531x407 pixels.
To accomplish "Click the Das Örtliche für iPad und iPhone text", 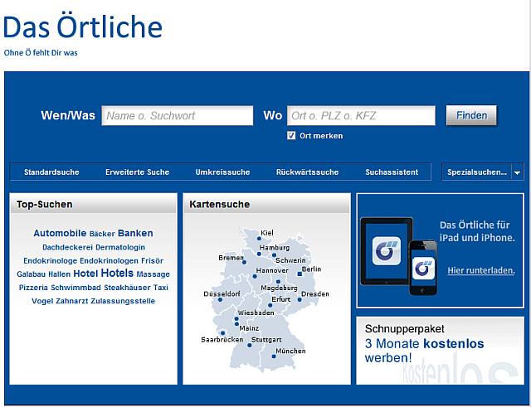I will [477, 231].
